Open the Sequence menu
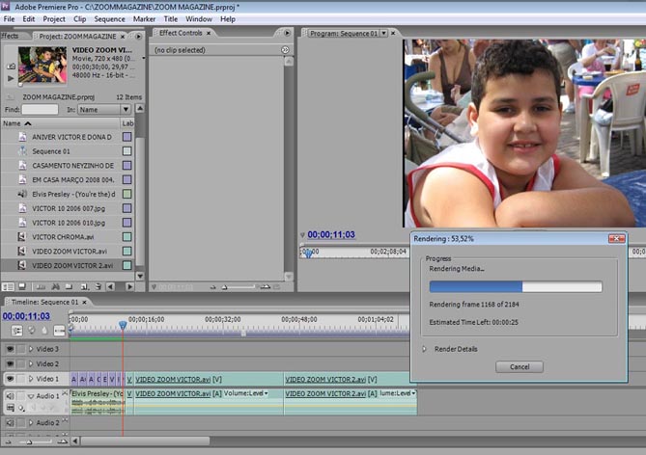 (x=109, y=18)
